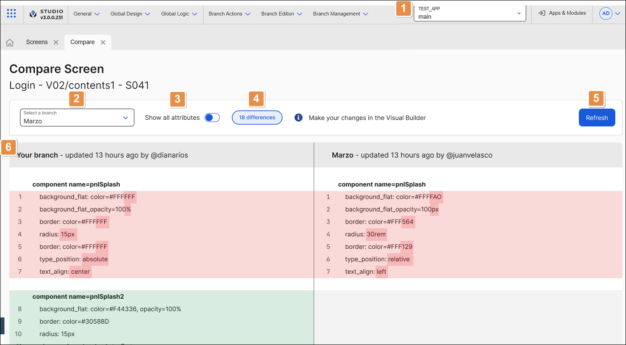626x345 pixels.
Task: Switch to the Screens tab
Action: 36,42
